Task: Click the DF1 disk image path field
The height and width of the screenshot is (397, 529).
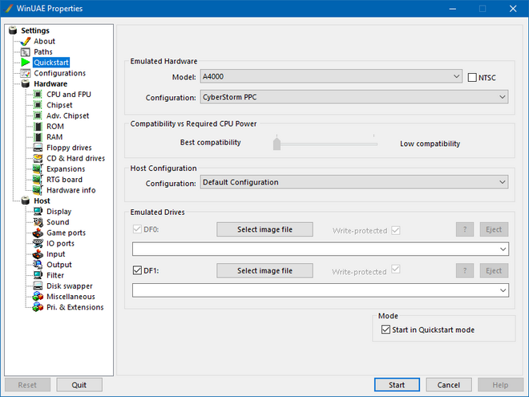Action: click(321, 290)
